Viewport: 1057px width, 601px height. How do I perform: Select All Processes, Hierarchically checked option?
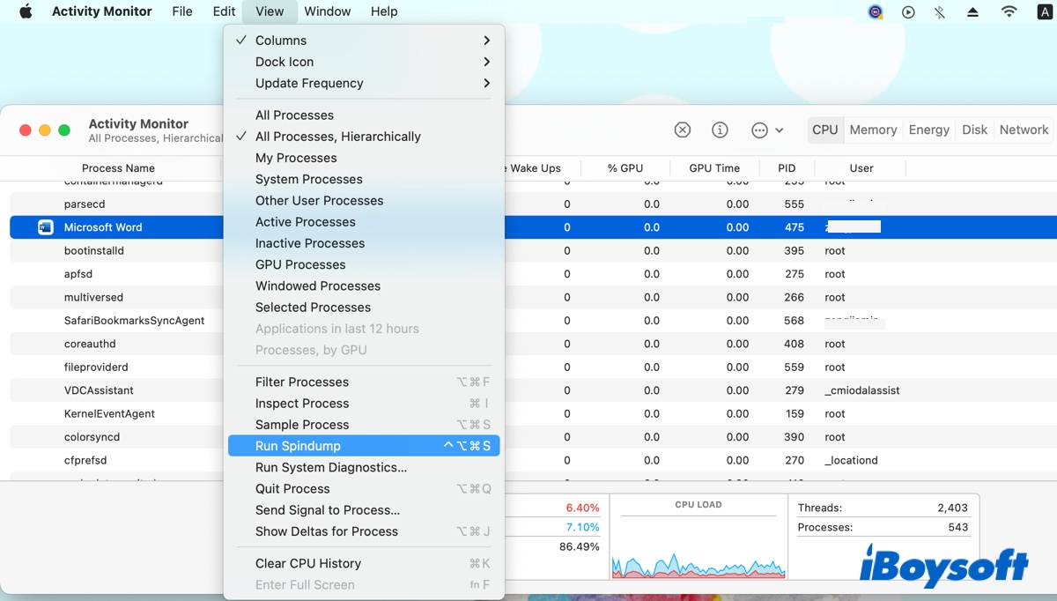(337, 137)
